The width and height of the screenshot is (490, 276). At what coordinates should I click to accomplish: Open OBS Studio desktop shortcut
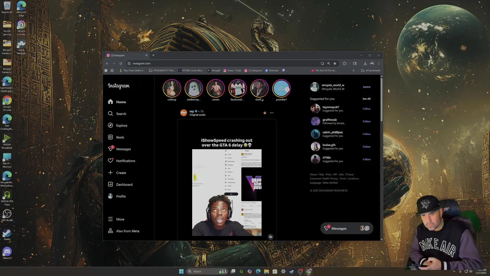click(x=7, y=215)
